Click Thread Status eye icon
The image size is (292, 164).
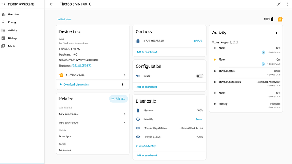click(138, 137)
